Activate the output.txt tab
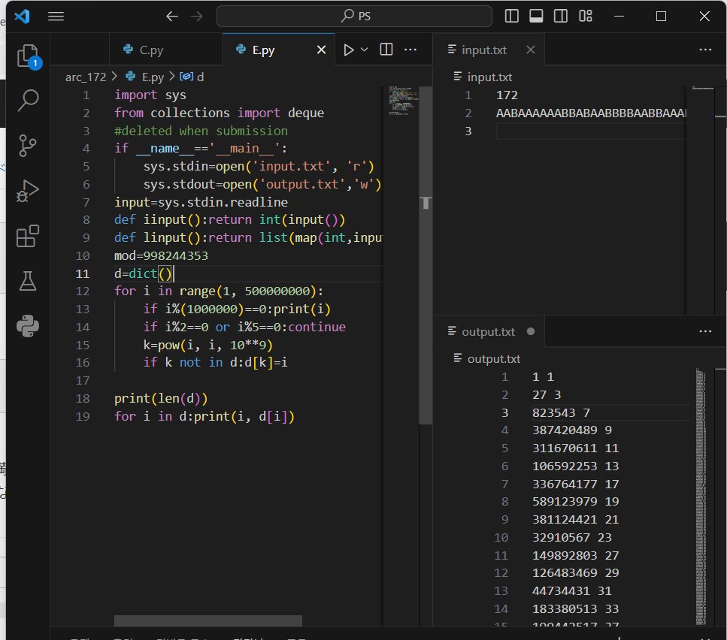 (x=488, y=331)
